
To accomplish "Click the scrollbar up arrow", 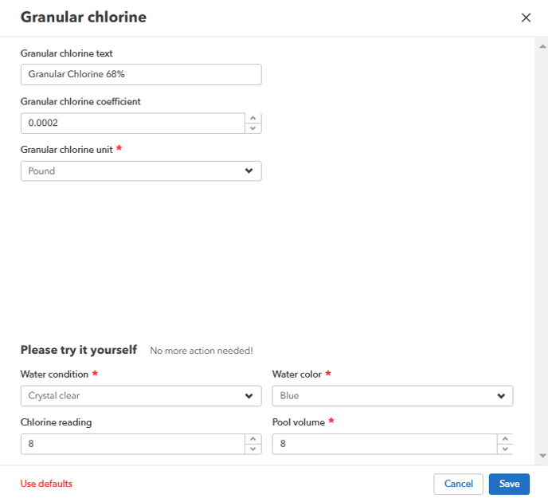I will 542,45.
